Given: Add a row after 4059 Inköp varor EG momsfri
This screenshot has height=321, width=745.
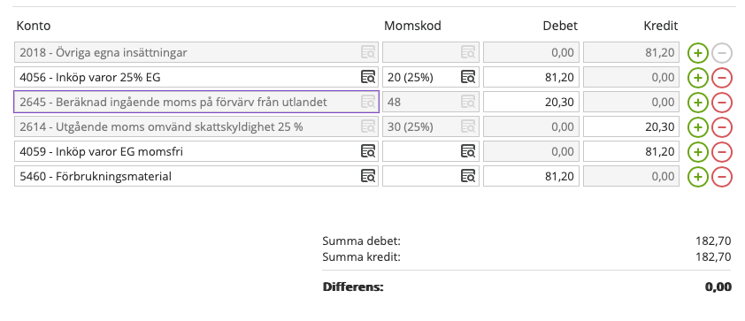Looking at the screenshot, I should (698, 151).
